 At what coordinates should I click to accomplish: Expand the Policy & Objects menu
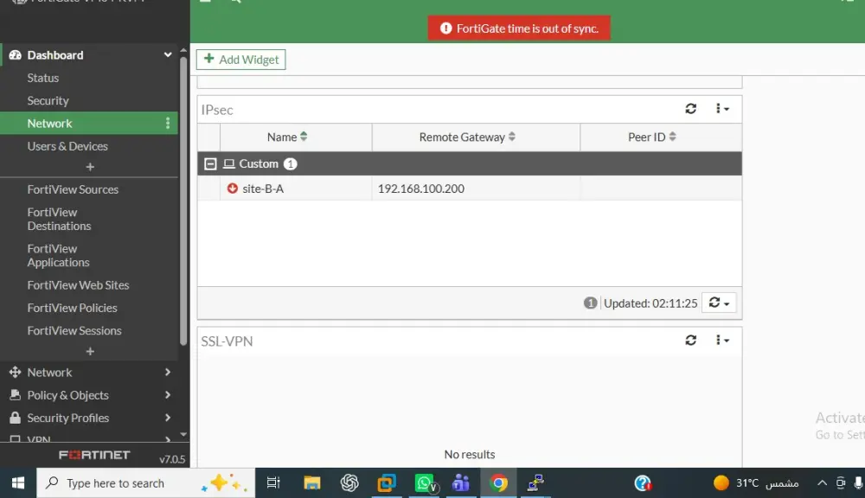(x=89, y=395)
